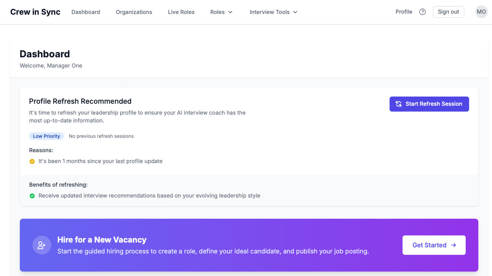Image resolution: width=492 pixels, height=276 pixels.
Task: Open the Profile page
Action: [404, 12]
